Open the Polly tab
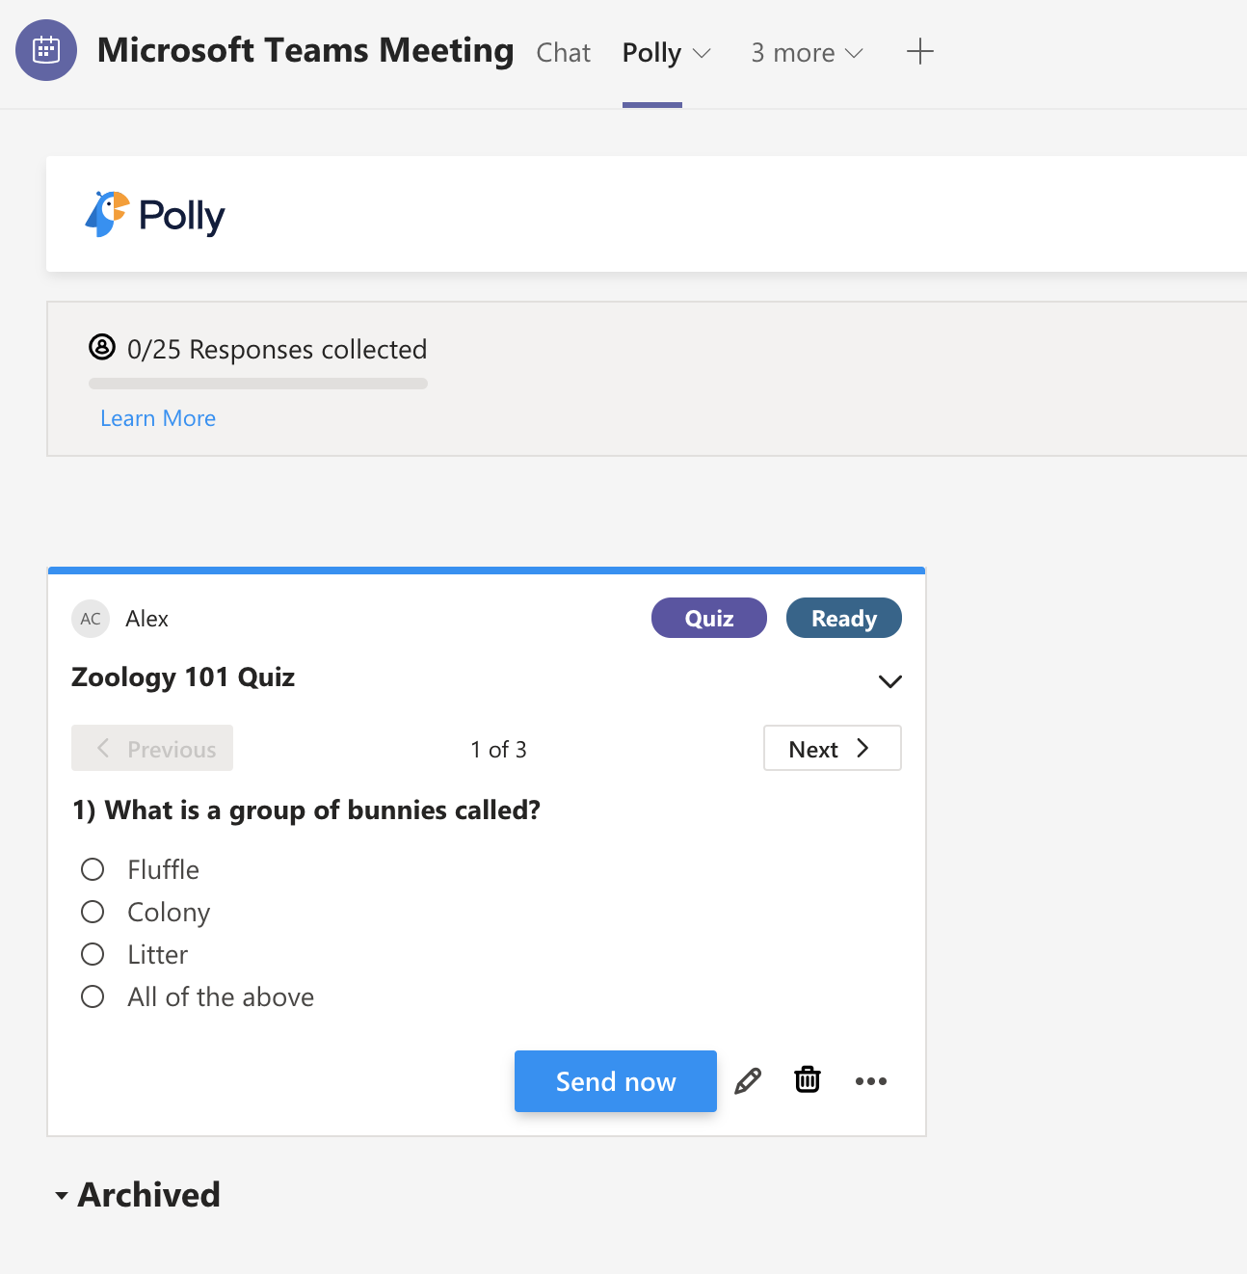The width and height of the screenshot is (1247, 1274). [650, 52]
